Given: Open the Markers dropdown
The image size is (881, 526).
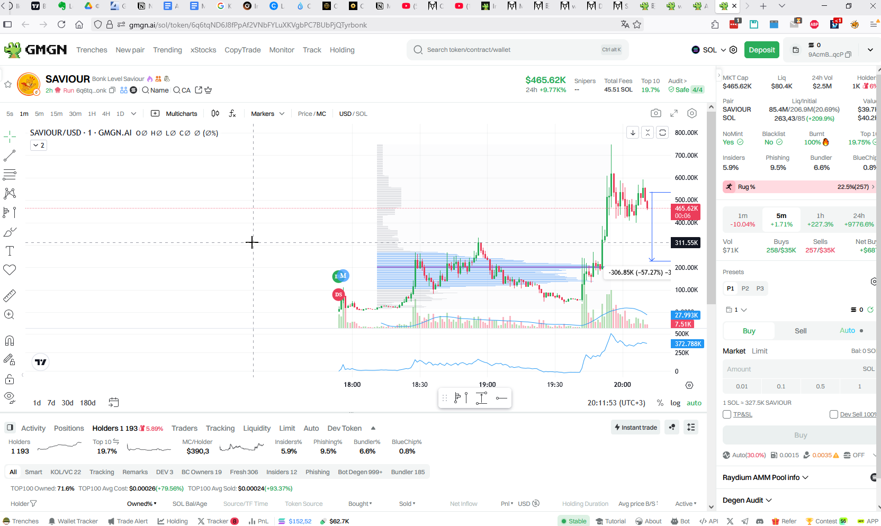Looking at the screenshot, I should pos(267,114).
